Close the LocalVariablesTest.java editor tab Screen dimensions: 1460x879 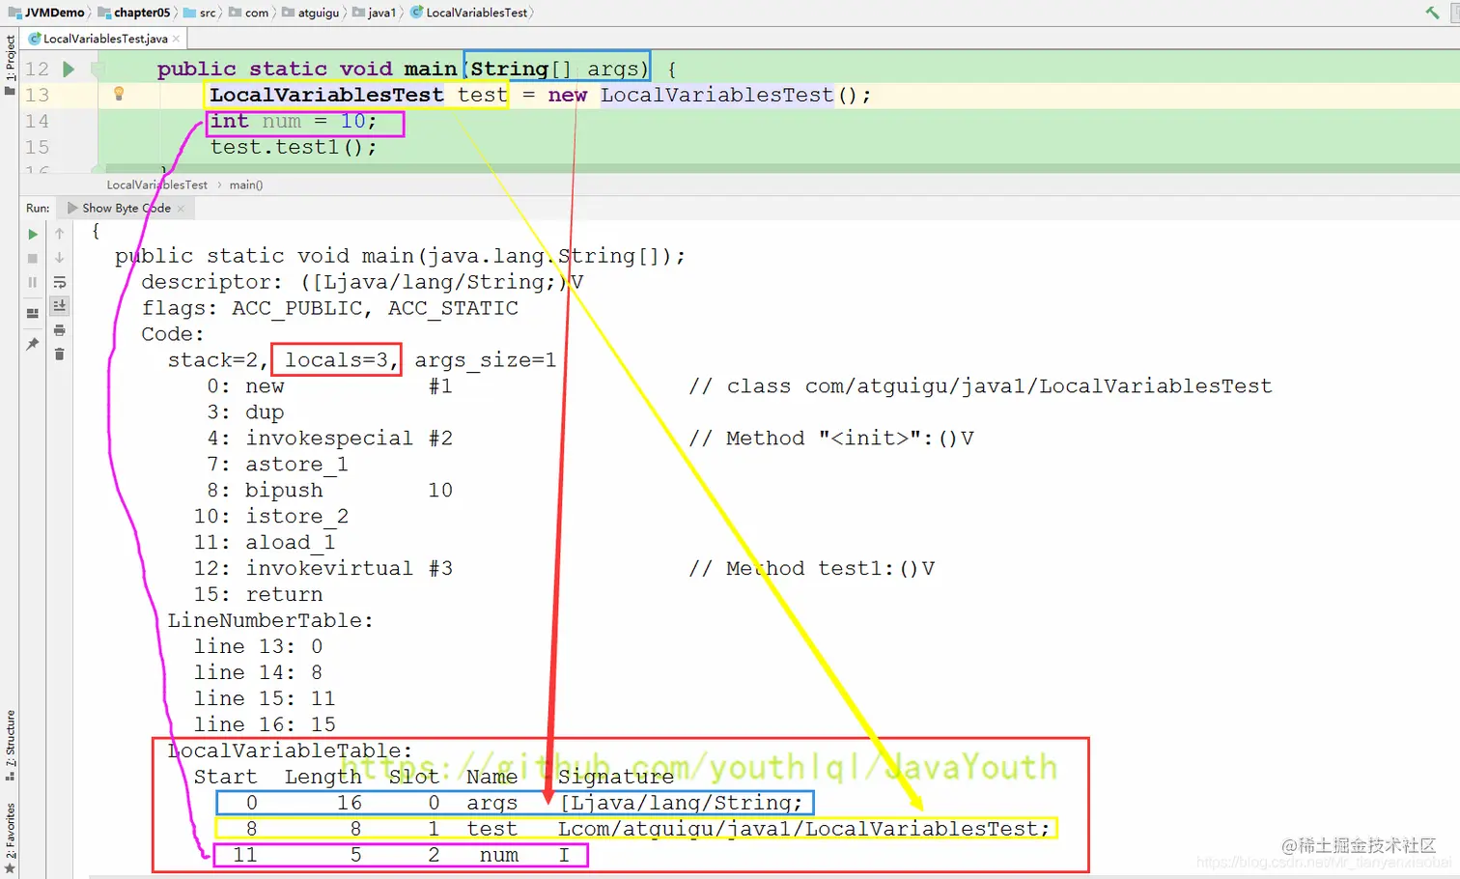point(176,39)
